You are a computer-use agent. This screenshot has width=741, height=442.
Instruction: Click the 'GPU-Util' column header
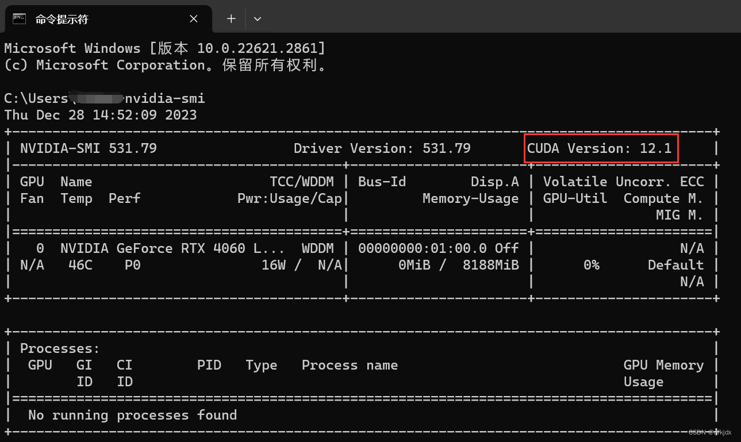pyautogui.click(x=575, y=198)
